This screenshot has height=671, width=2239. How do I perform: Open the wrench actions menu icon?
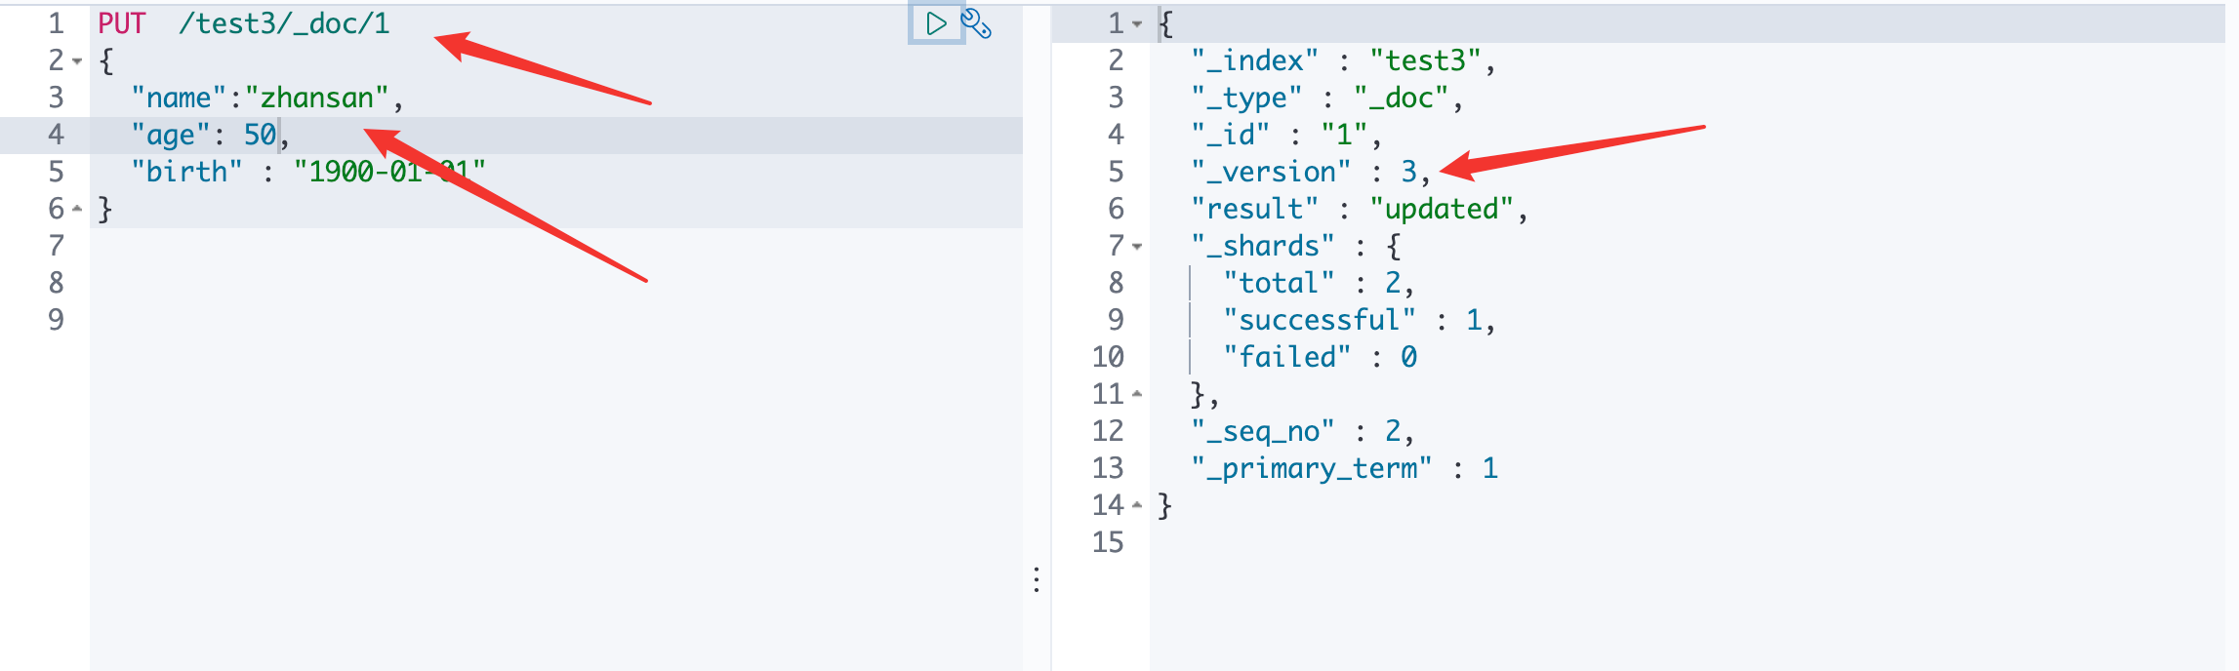point(976,23)
